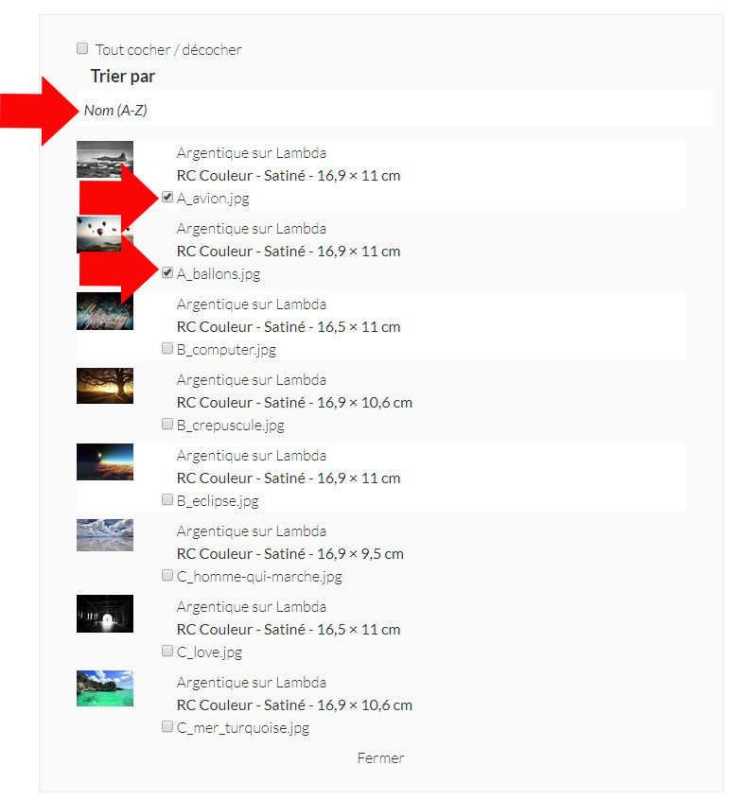Select the C_mer_turquoise.jpg checkbox
This screenshot has height=800, width=754.
point(167,726)
